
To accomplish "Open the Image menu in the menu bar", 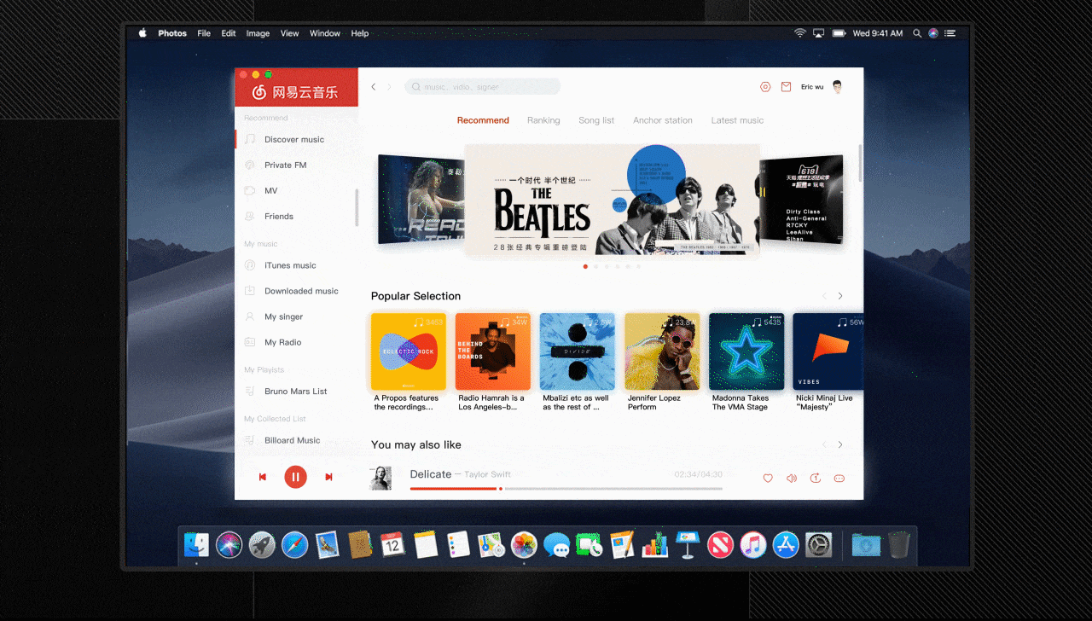I will click(258, 33).
